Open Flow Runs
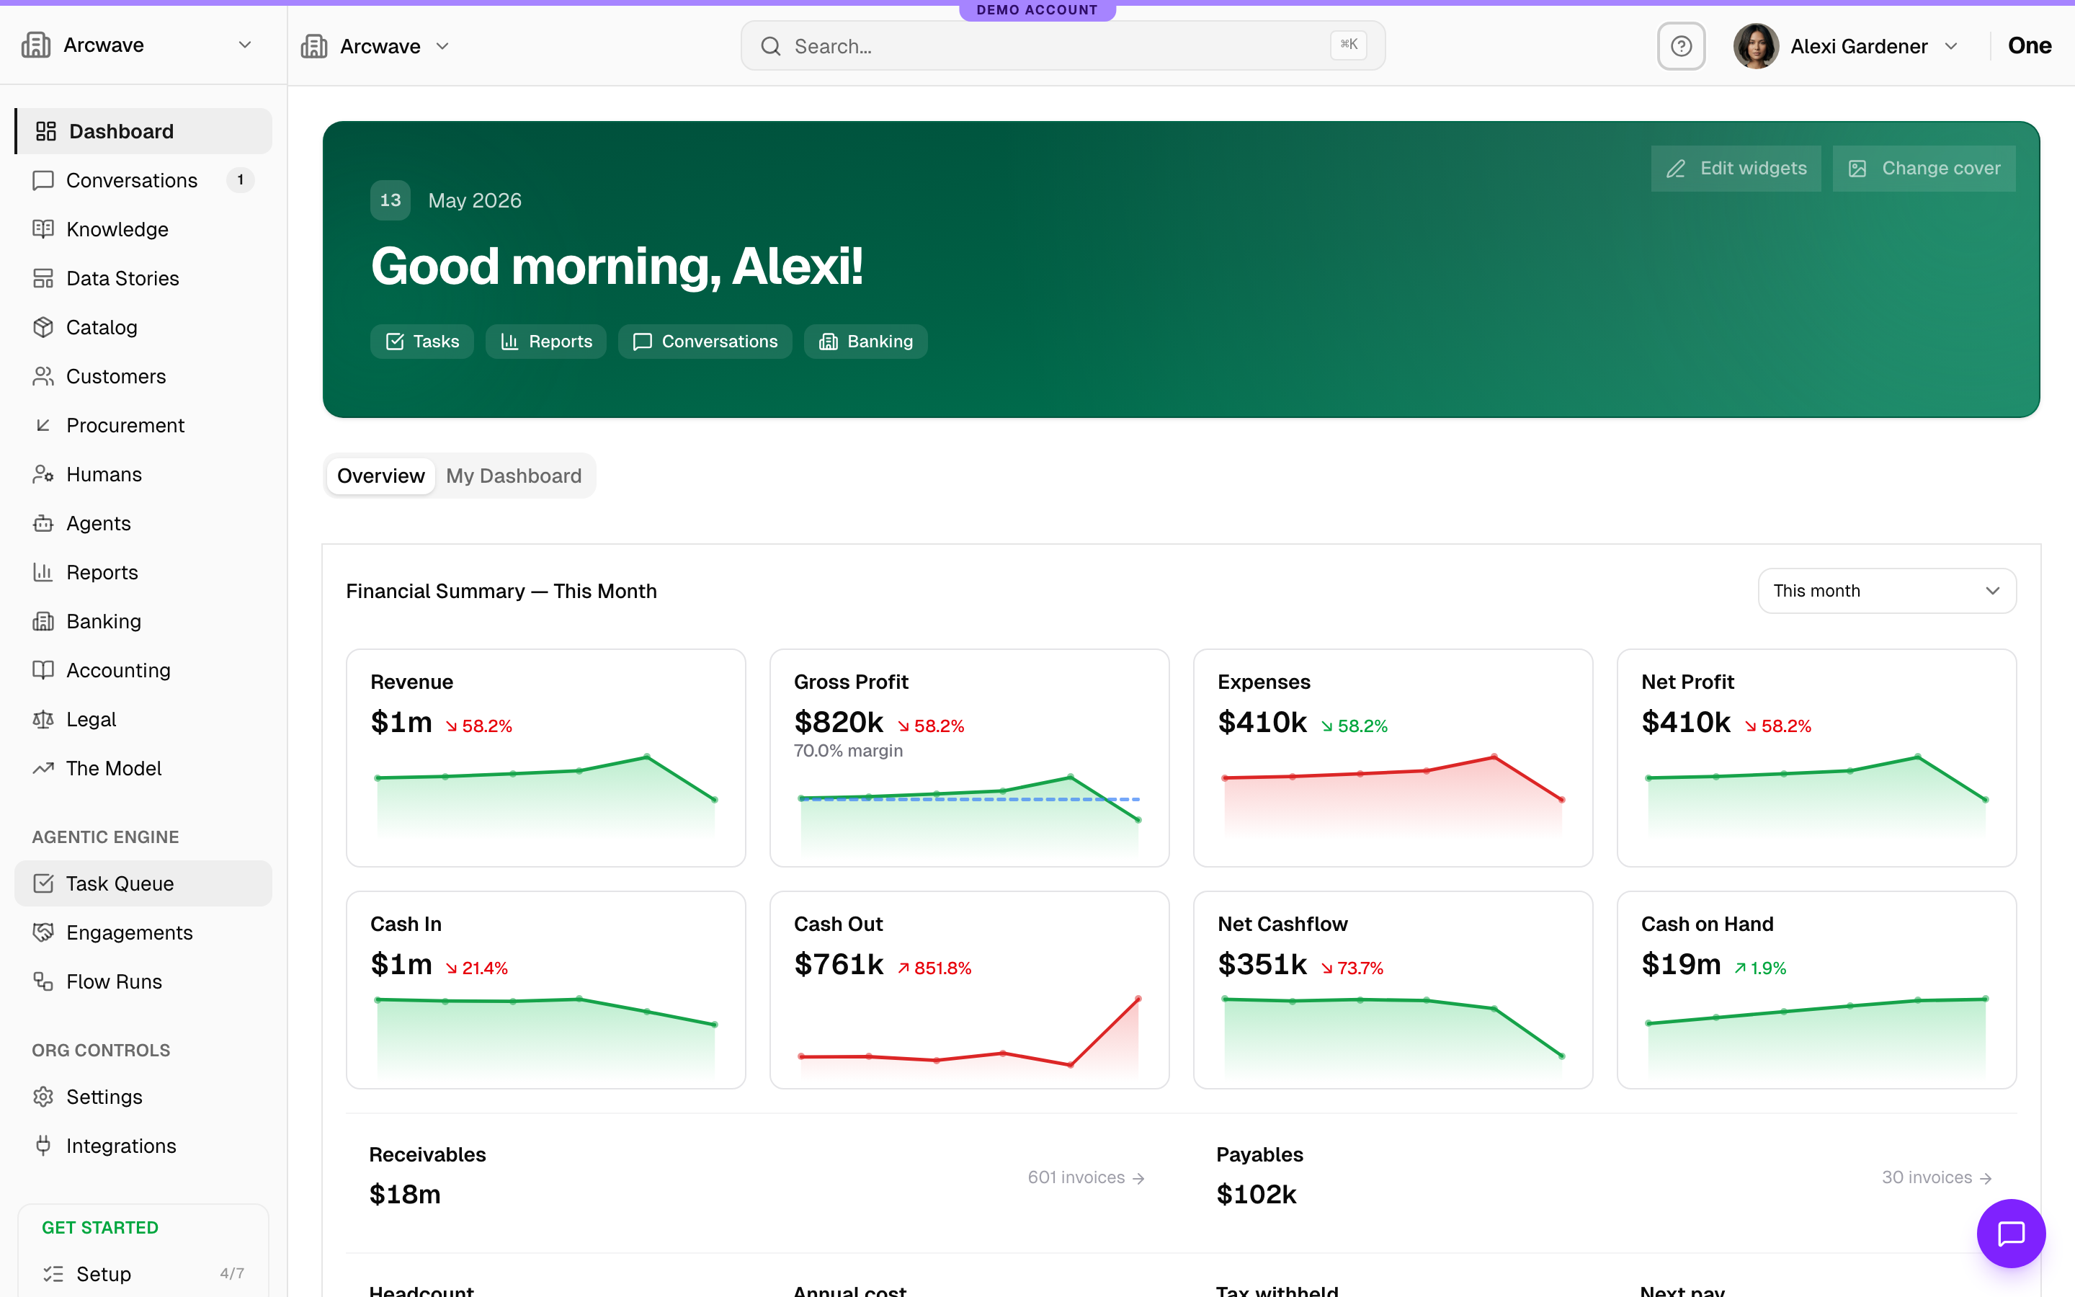This screenshot has height=1297, width=2075. (x=143, y=981)
